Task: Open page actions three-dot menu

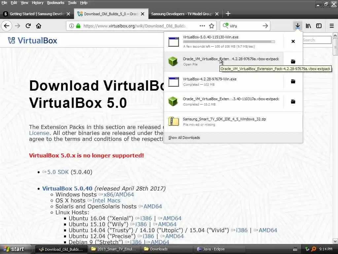Action: pyautogui.click(x=202, y=26)
